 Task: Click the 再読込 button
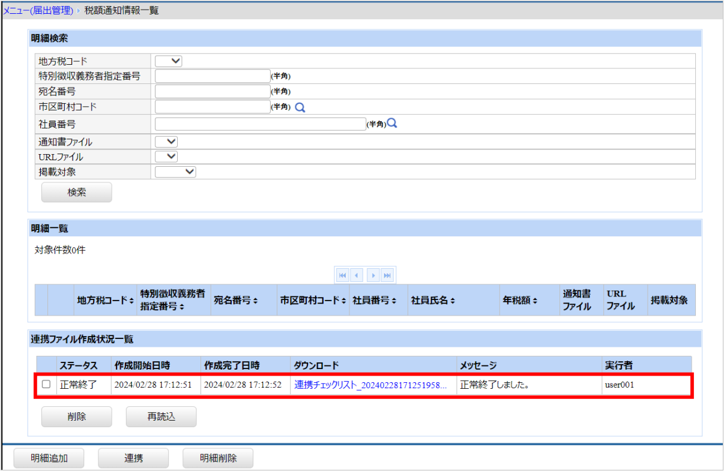pyautogui.click(x=161, y=416)
